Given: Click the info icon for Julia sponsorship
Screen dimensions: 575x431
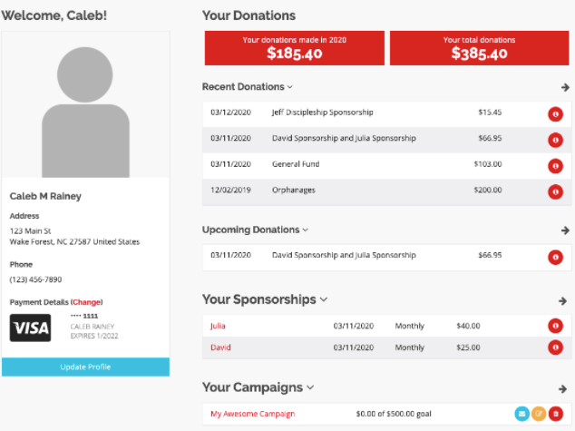Looking at the screenshot, I should (555, 326).
